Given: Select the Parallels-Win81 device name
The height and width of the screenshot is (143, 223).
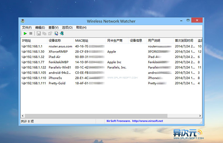Looking at the screenshot, I should point(60,67).
